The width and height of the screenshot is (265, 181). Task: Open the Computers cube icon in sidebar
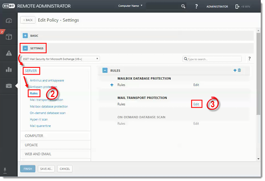(x=9, y=36)
